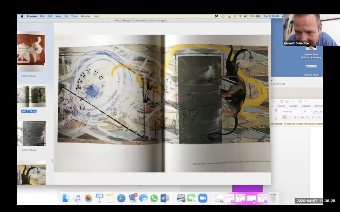Increase font size in Word ribbon
Screen dimensions: 340x212
point(316,111)
